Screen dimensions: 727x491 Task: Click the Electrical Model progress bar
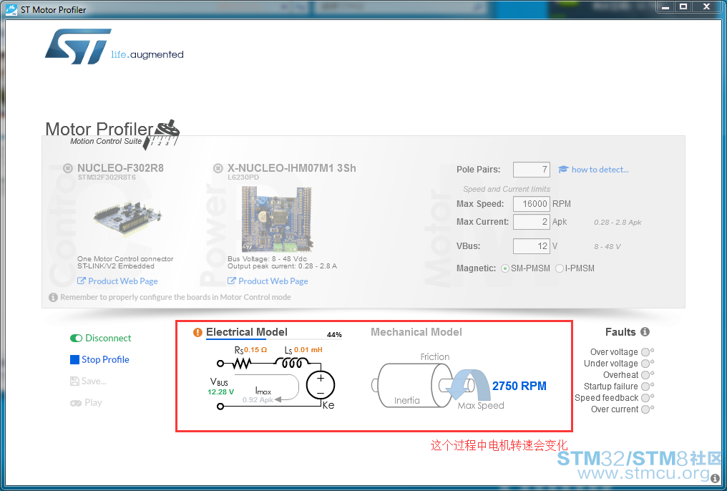click(x=273, y=339)
